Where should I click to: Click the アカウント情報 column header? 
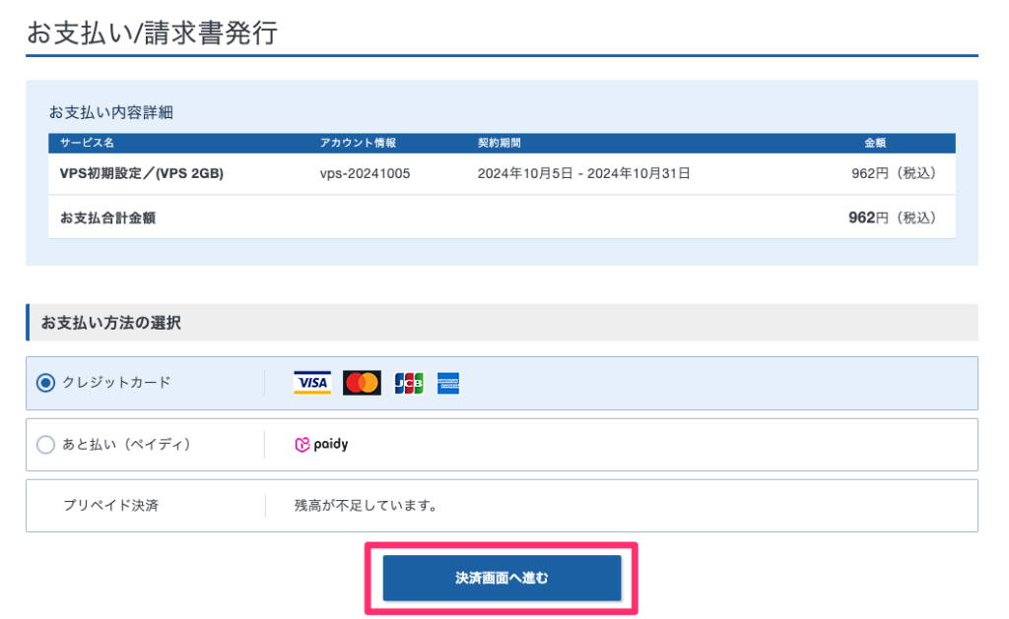click(x=358, y=144)
